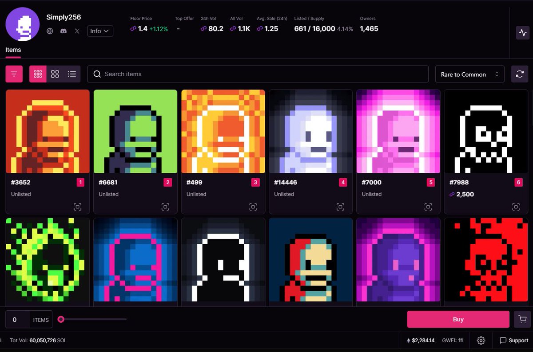The width and height of the screenshot is (533, 352).
Task: Click rarity rank badge 5
Action: tap(430, 182)
